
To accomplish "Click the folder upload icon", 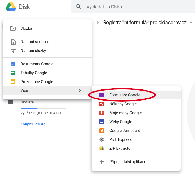I will [13, 51].
